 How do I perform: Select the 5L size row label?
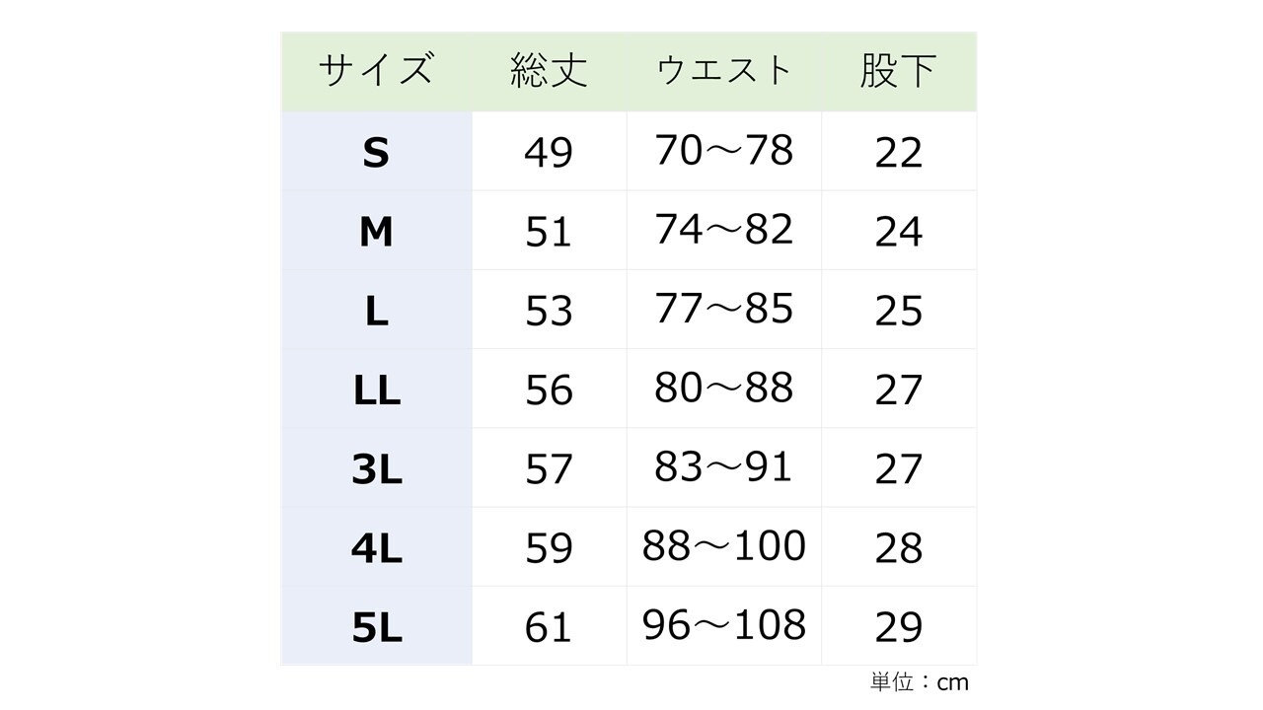[x=376, y=627]
